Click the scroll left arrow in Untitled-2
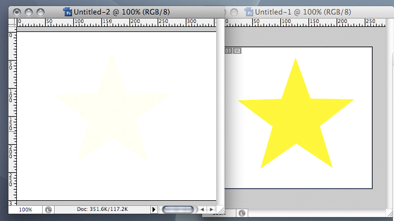The width and height of the screenshot is (394, 221). [202, 209]
